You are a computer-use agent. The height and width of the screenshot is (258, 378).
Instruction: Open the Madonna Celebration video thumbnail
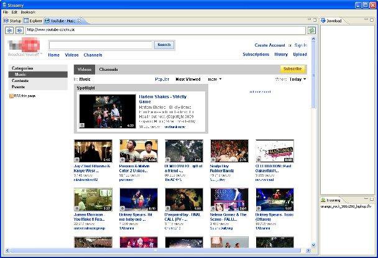coord(275,151)
